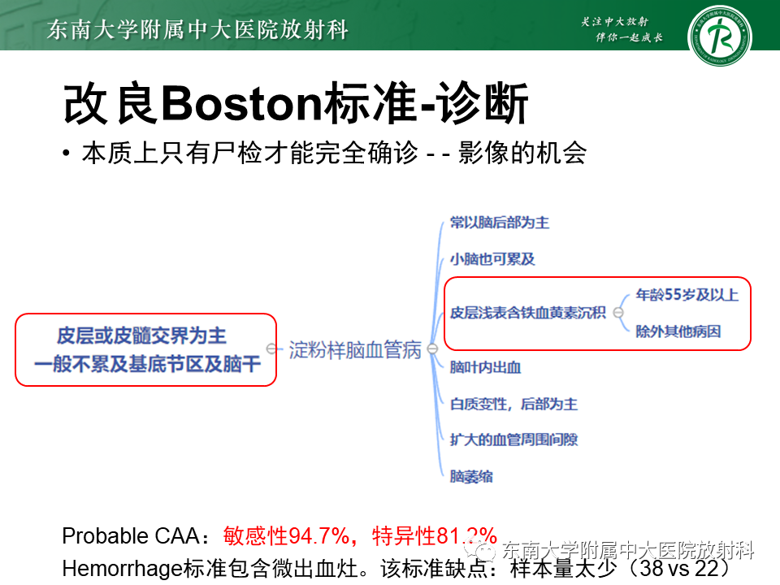
Task: Collapse the node circle right of 淀粉样脑血管病
Action: coord(433,349)
